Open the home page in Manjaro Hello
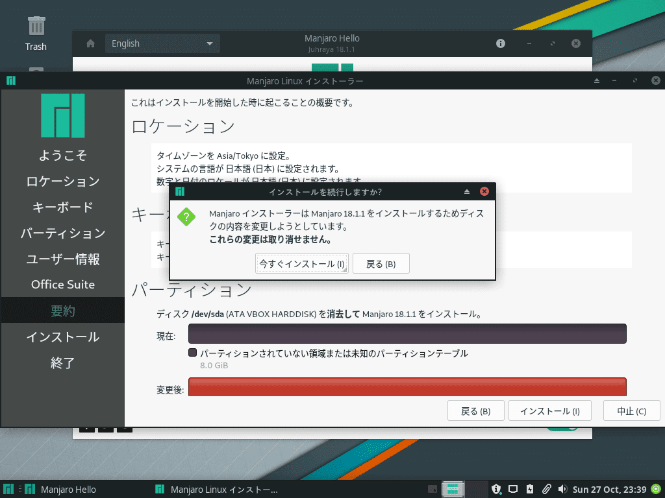The image size is (665, 498). click(x=90, y=43)
